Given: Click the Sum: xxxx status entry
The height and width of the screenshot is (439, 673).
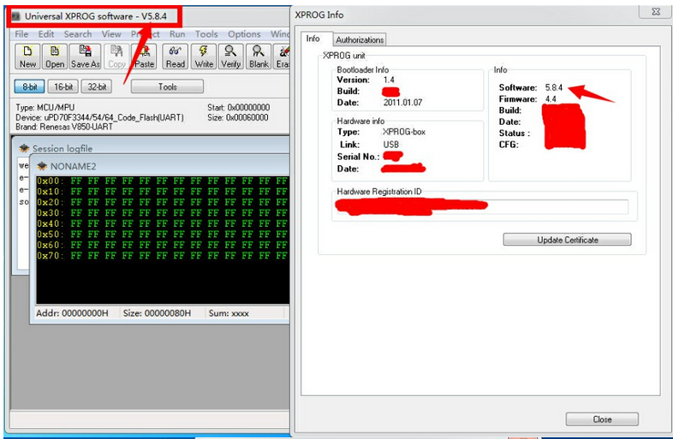Looking at the screenshot, I should pyautogui.click(x=229, y=313).
